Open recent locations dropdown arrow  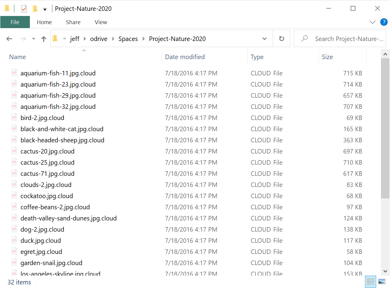33,39
